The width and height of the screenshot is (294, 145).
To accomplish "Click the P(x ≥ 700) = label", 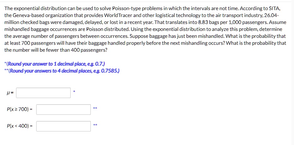I will [20, 109].
